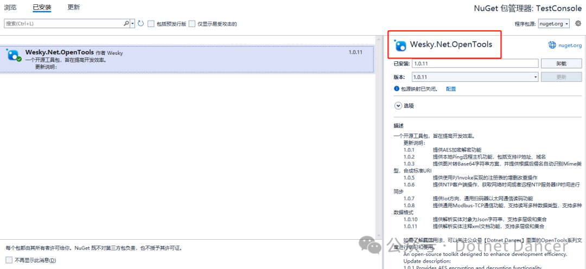Click the globe icon beside nuget.org
Screen dimensions: 586x269
552,45
